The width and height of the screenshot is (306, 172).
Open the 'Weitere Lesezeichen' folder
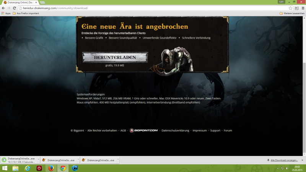coord(292,13)
